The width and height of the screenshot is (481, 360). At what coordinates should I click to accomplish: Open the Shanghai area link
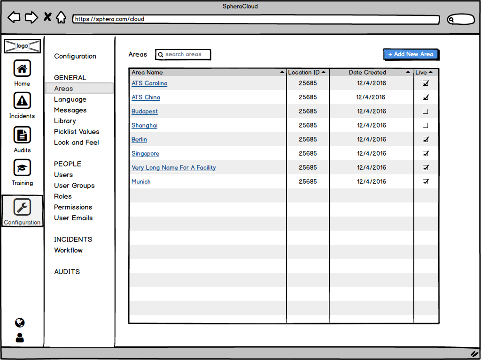pos(145,126)
